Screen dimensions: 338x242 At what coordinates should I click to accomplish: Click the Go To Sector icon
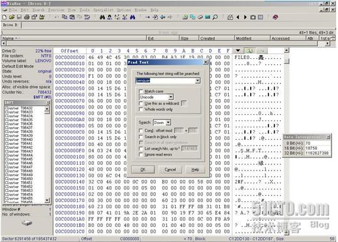[155, 17]
